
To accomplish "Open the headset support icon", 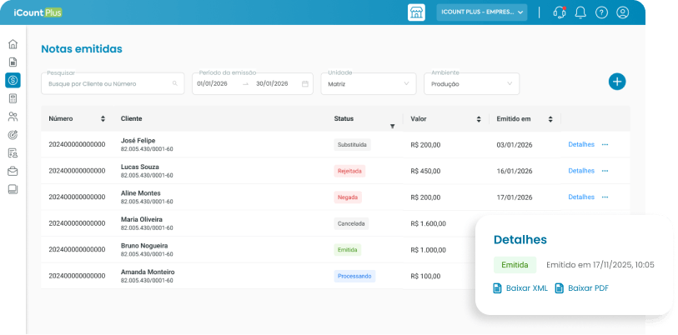I will [x=559, y=12].
